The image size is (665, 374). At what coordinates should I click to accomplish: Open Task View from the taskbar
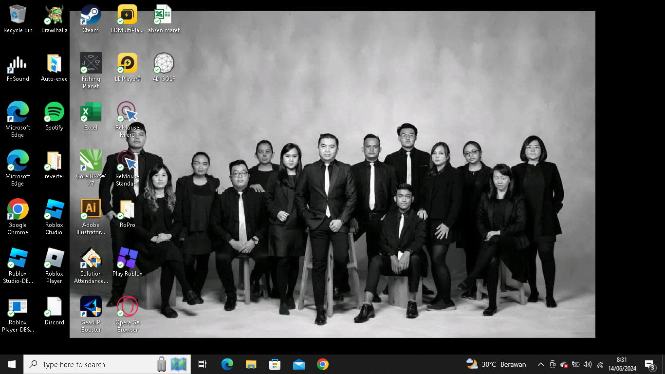203,364
